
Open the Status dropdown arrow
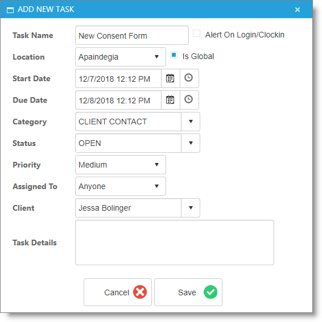pyautogui.click(x=191, y=143)
